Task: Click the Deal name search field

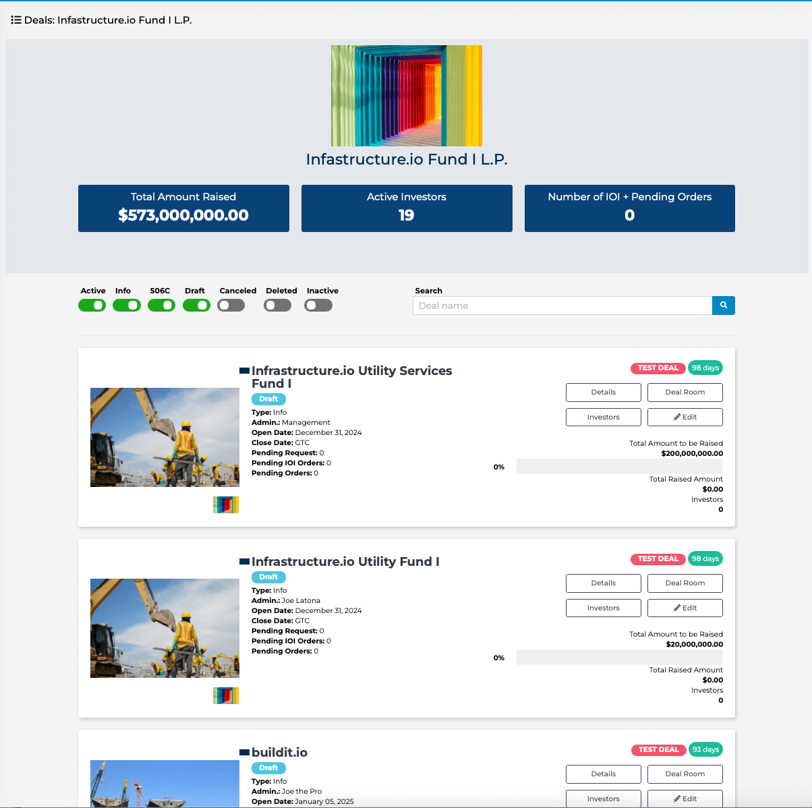Action: coord(562,306)
